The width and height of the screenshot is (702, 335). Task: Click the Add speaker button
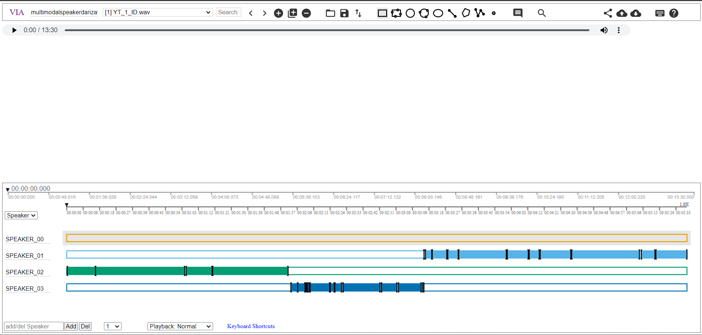[71, 326]
